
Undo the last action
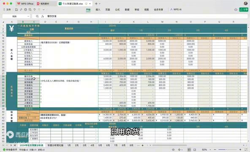(x=35, y=10)
